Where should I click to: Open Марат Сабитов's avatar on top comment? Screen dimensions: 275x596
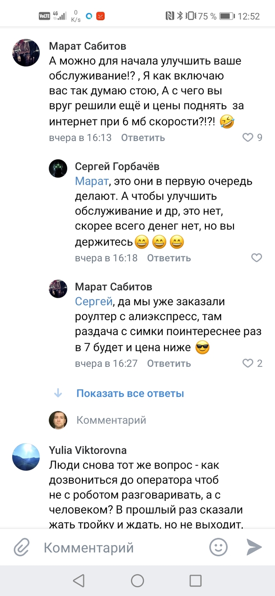pyautogui.click(x=26, y=52)
